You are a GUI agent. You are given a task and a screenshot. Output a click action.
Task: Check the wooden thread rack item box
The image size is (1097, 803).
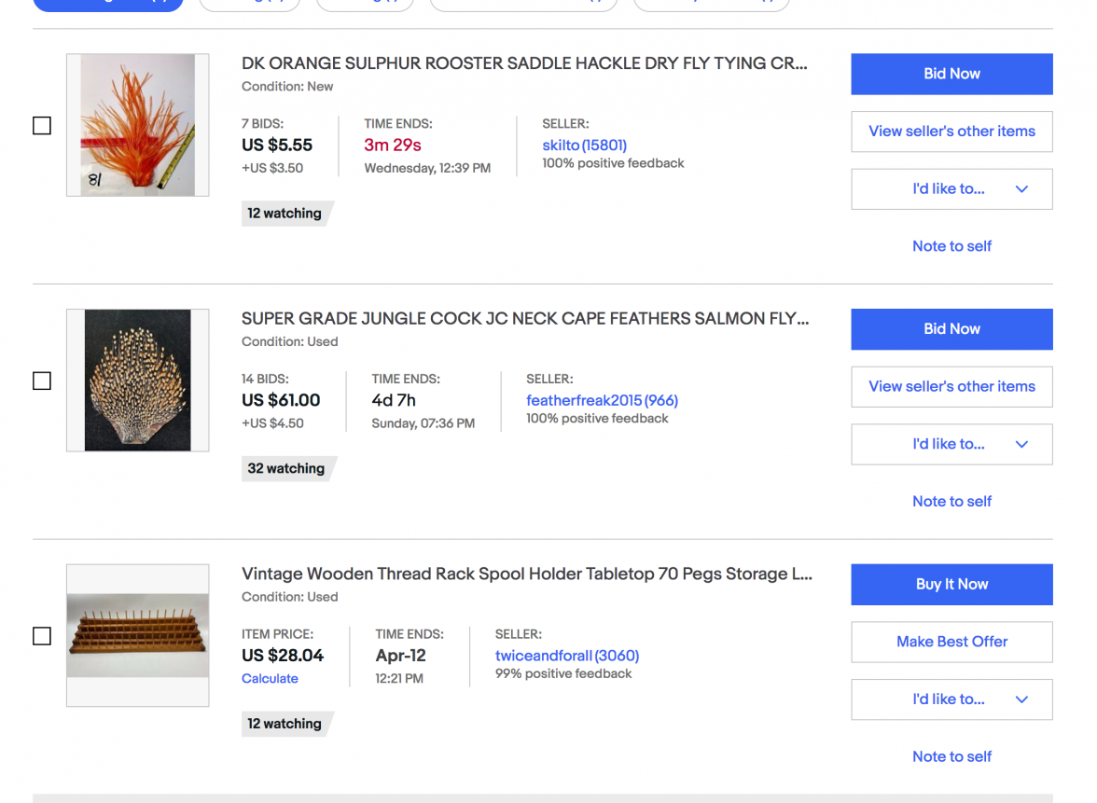coord(42,636)
